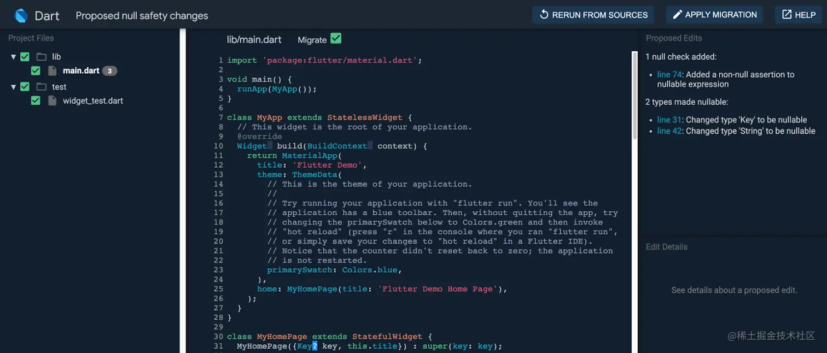Viewport: 827px width, 353px height.
Task: Select main.dart in project files
Action: pos(81,71)
